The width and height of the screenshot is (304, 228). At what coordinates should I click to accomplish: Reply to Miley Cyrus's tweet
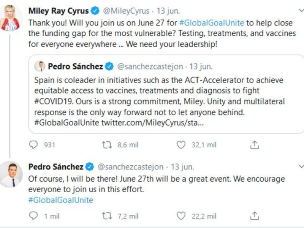33,145
